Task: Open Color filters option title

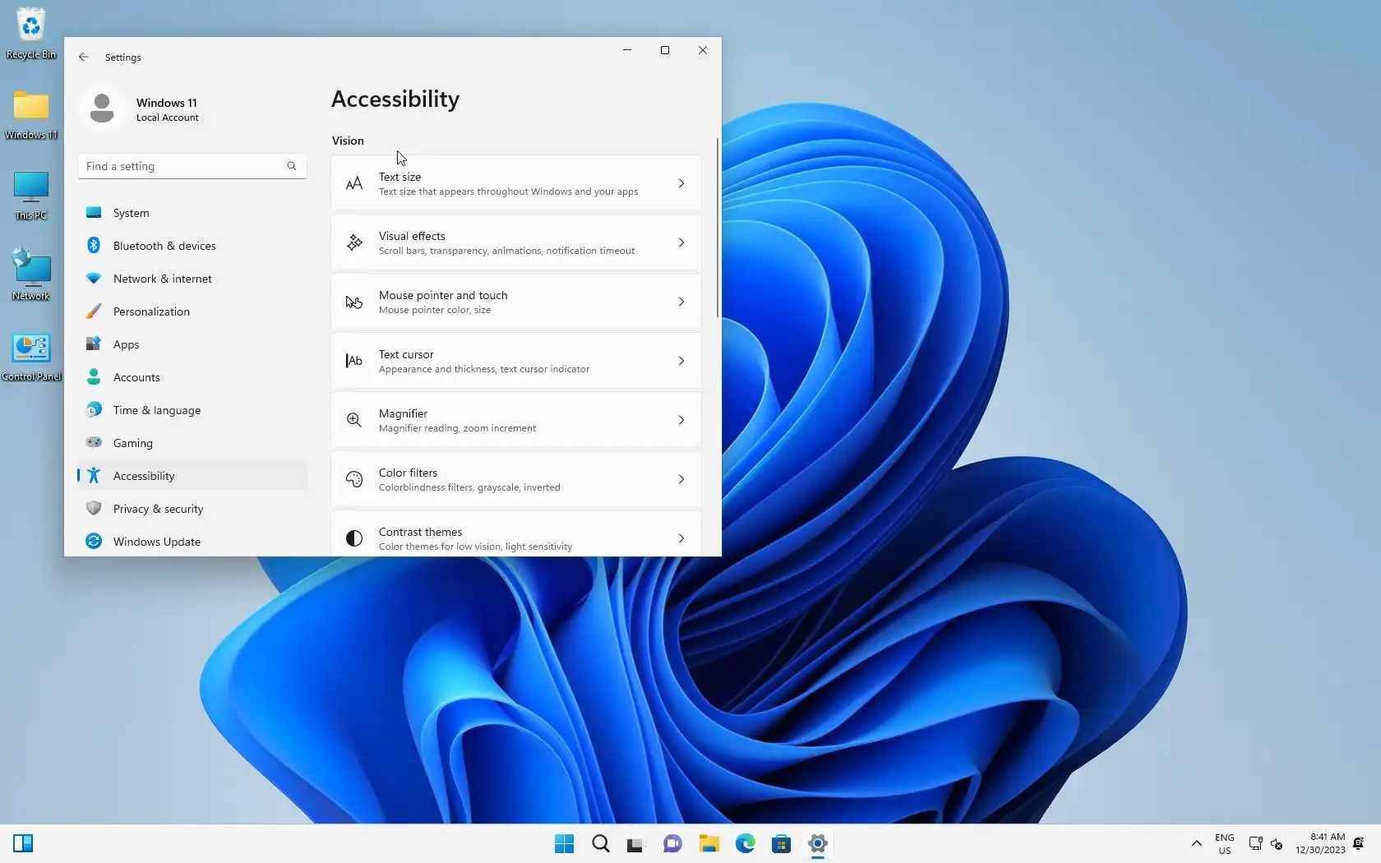Action: click(408, 473)
